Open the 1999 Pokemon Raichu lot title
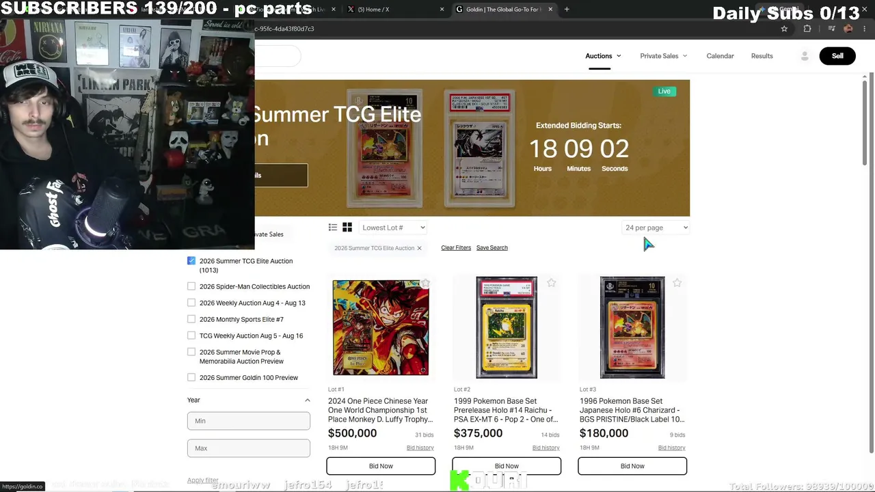Image resolution: width=875 pixels, height=492 pixels. [x=507, y=410]
